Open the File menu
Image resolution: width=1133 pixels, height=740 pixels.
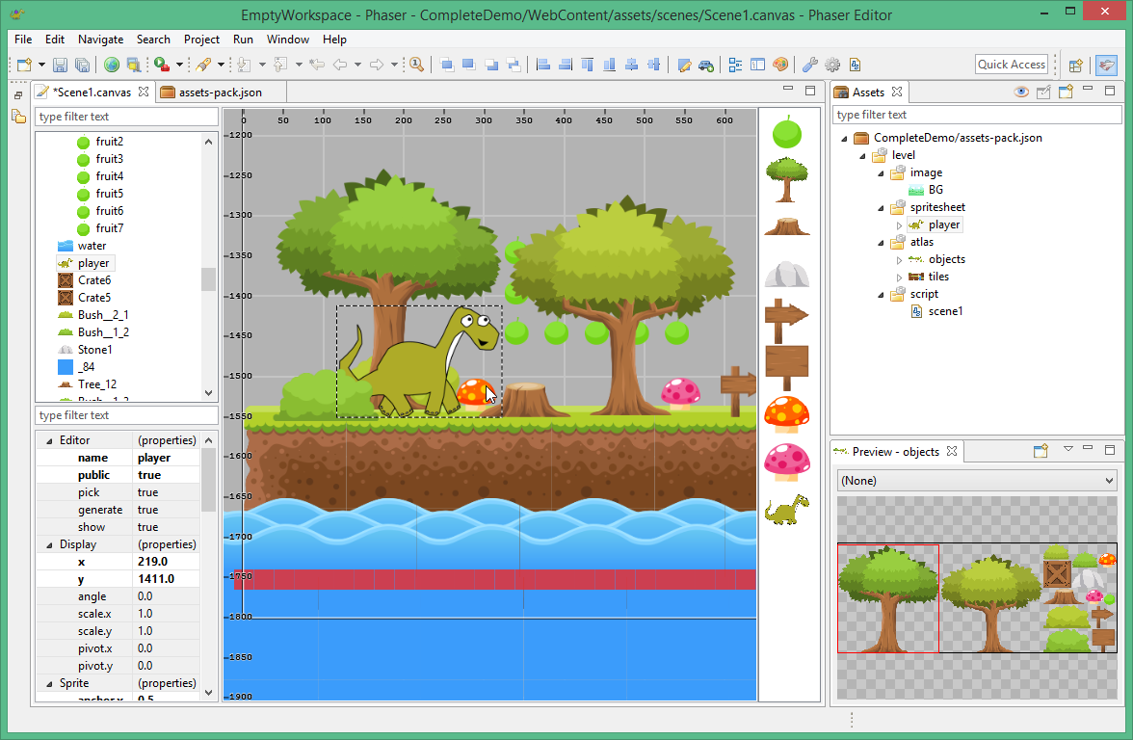pos(23,39)
